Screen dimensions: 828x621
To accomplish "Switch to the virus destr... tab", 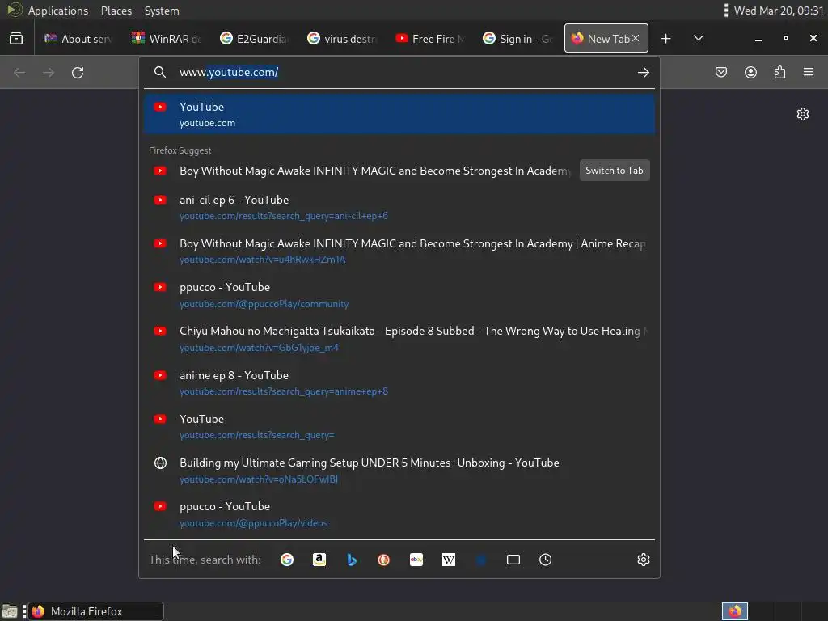I will [342, 39].
